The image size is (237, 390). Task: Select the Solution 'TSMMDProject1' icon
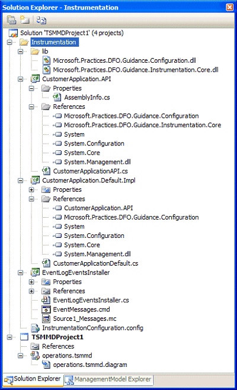tap(14, 33)
